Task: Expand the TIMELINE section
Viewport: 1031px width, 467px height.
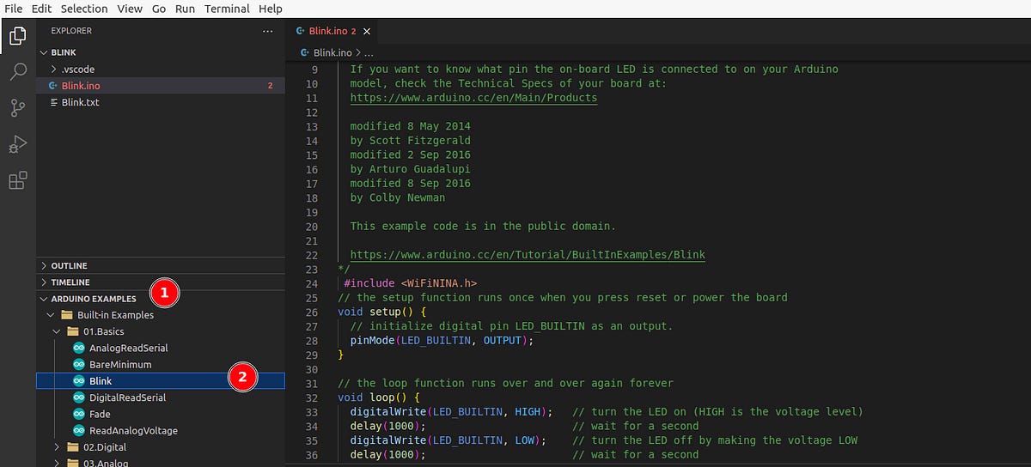Action: click(x=45, y=282)
